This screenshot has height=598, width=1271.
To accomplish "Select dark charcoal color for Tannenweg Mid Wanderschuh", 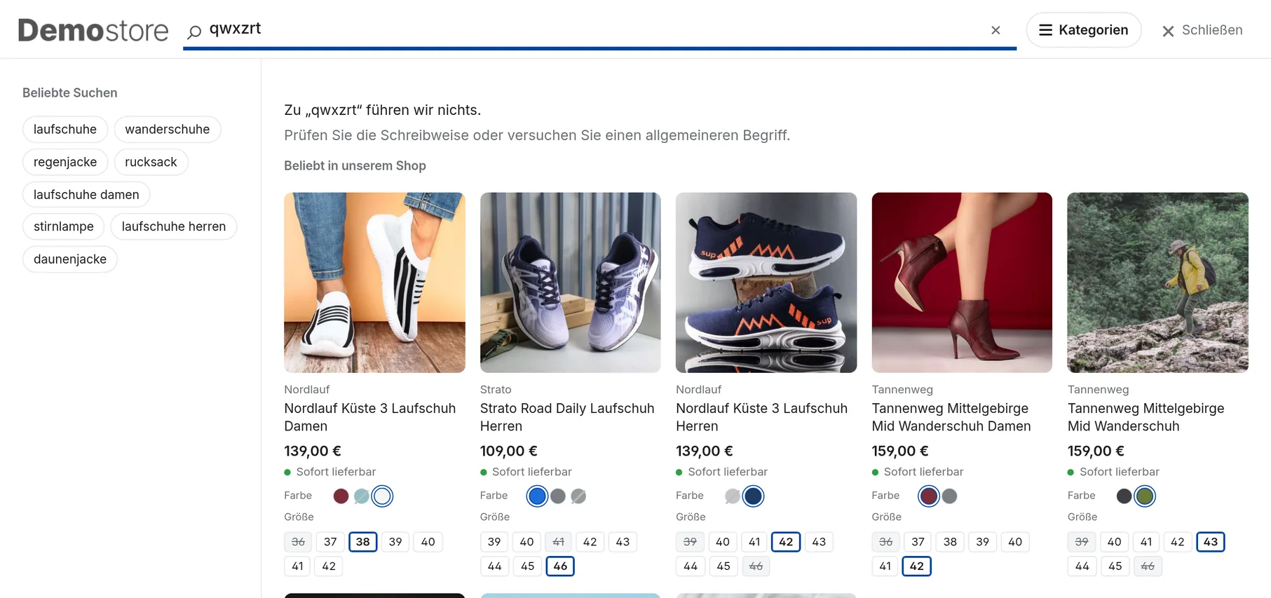I will tap(1124, 496).
